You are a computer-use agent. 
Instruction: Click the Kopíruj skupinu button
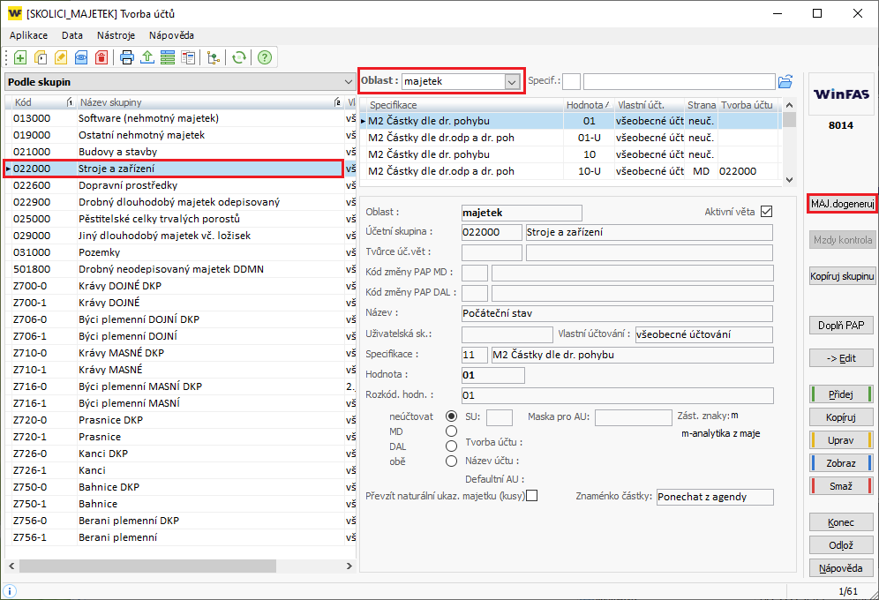tap(842, 276)
